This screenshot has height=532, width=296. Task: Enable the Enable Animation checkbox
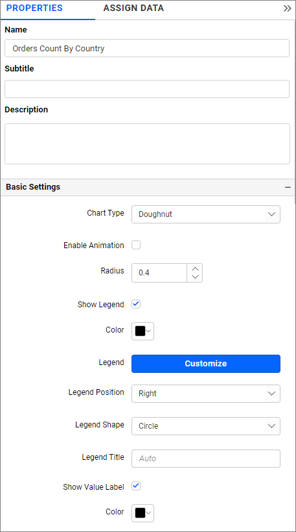click(136, 245)
